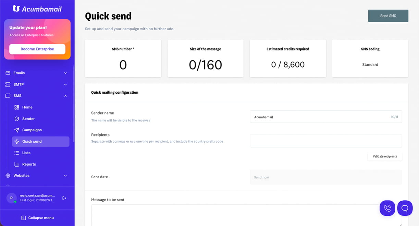Click Collapse menu
This screenshot has width=419, height=226.
(37, 218)
